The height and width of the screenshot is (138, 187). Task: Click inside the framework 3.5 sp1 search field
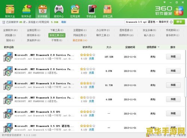pos(147,22)
